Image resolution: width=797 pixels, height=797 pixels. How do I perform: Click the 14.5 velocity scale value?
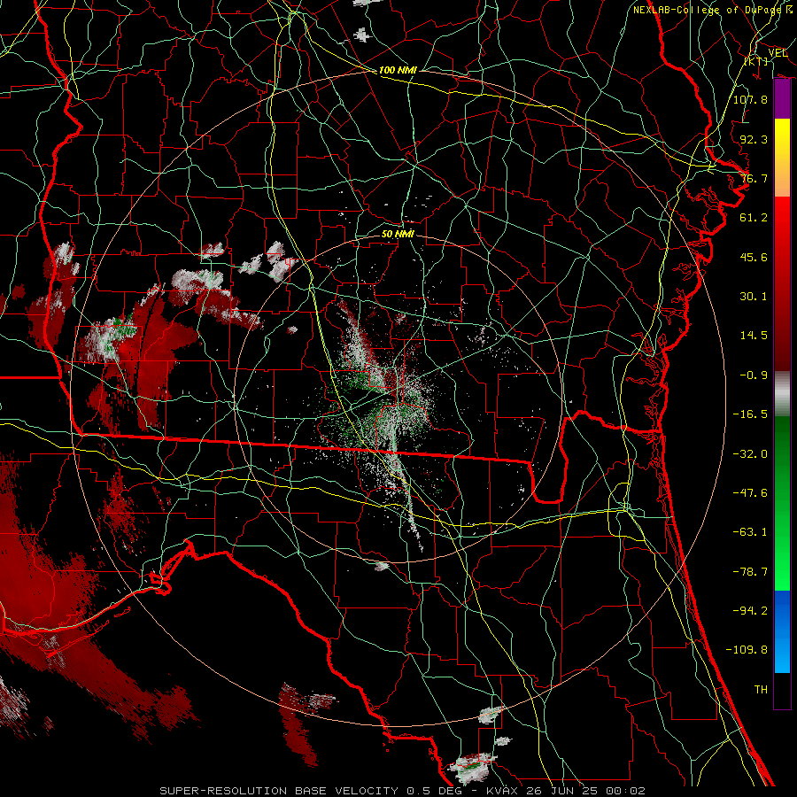pyautogui.click(x=754, y=336)
